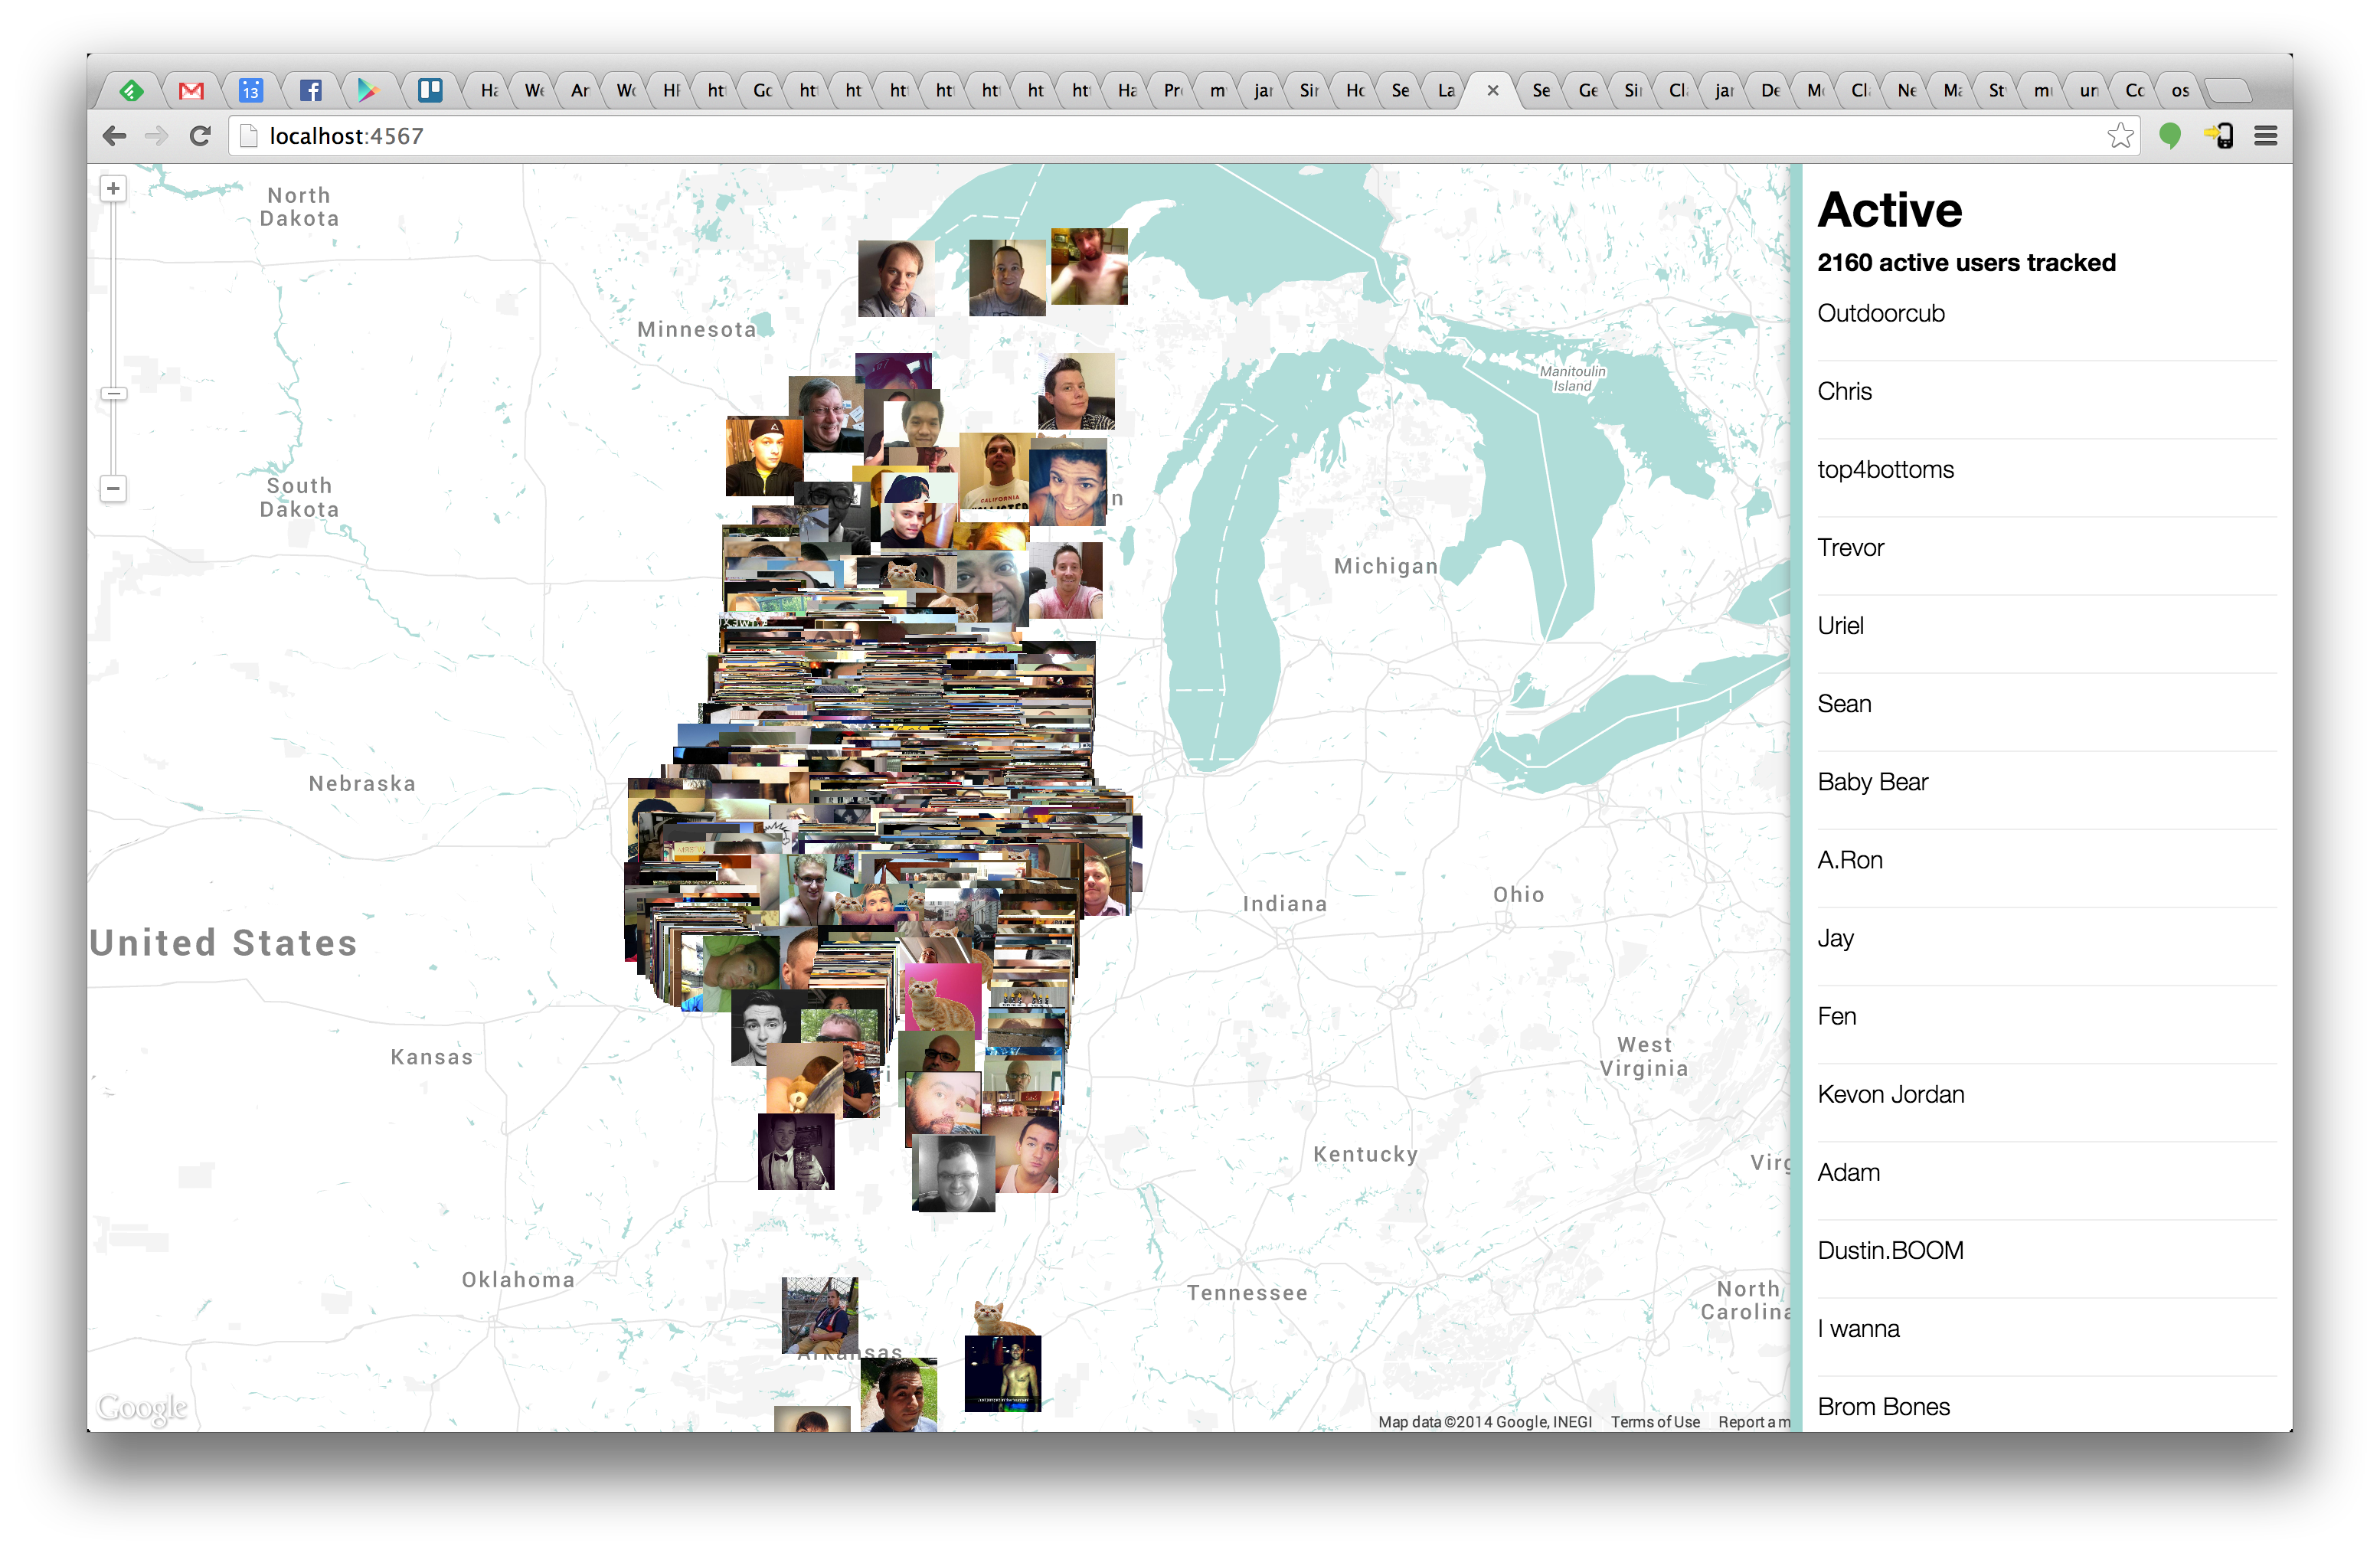Open the Terms of Use map link

coord(1654,1422)
